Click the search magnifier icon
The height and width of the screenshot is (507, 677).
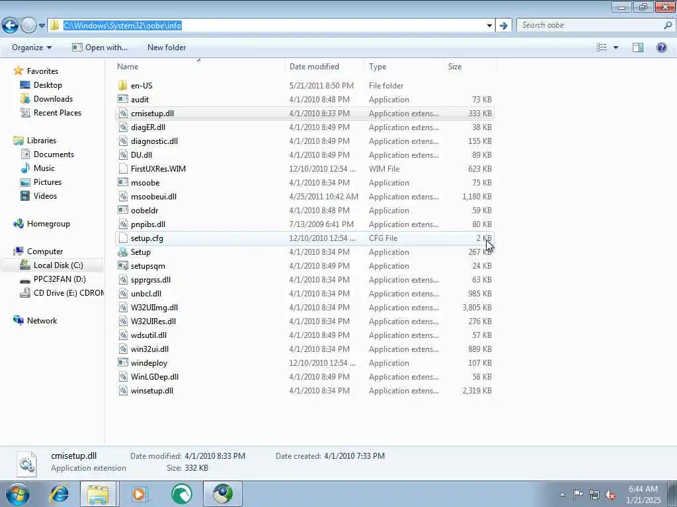coord(668,26)
